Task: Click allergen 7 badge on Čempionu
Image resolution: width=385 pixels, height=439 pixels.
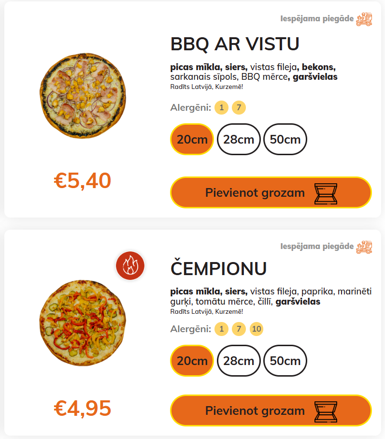Action: [239, 329]
